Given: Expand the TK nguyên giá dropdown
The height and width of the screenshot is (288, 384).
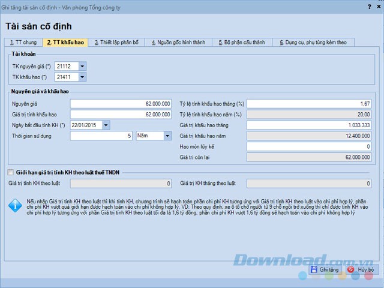Looking at the screenshot, I should pos(82,66).
